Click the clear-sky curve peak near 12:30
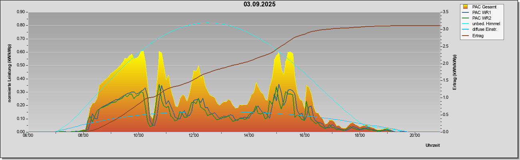 pos(205,23)
